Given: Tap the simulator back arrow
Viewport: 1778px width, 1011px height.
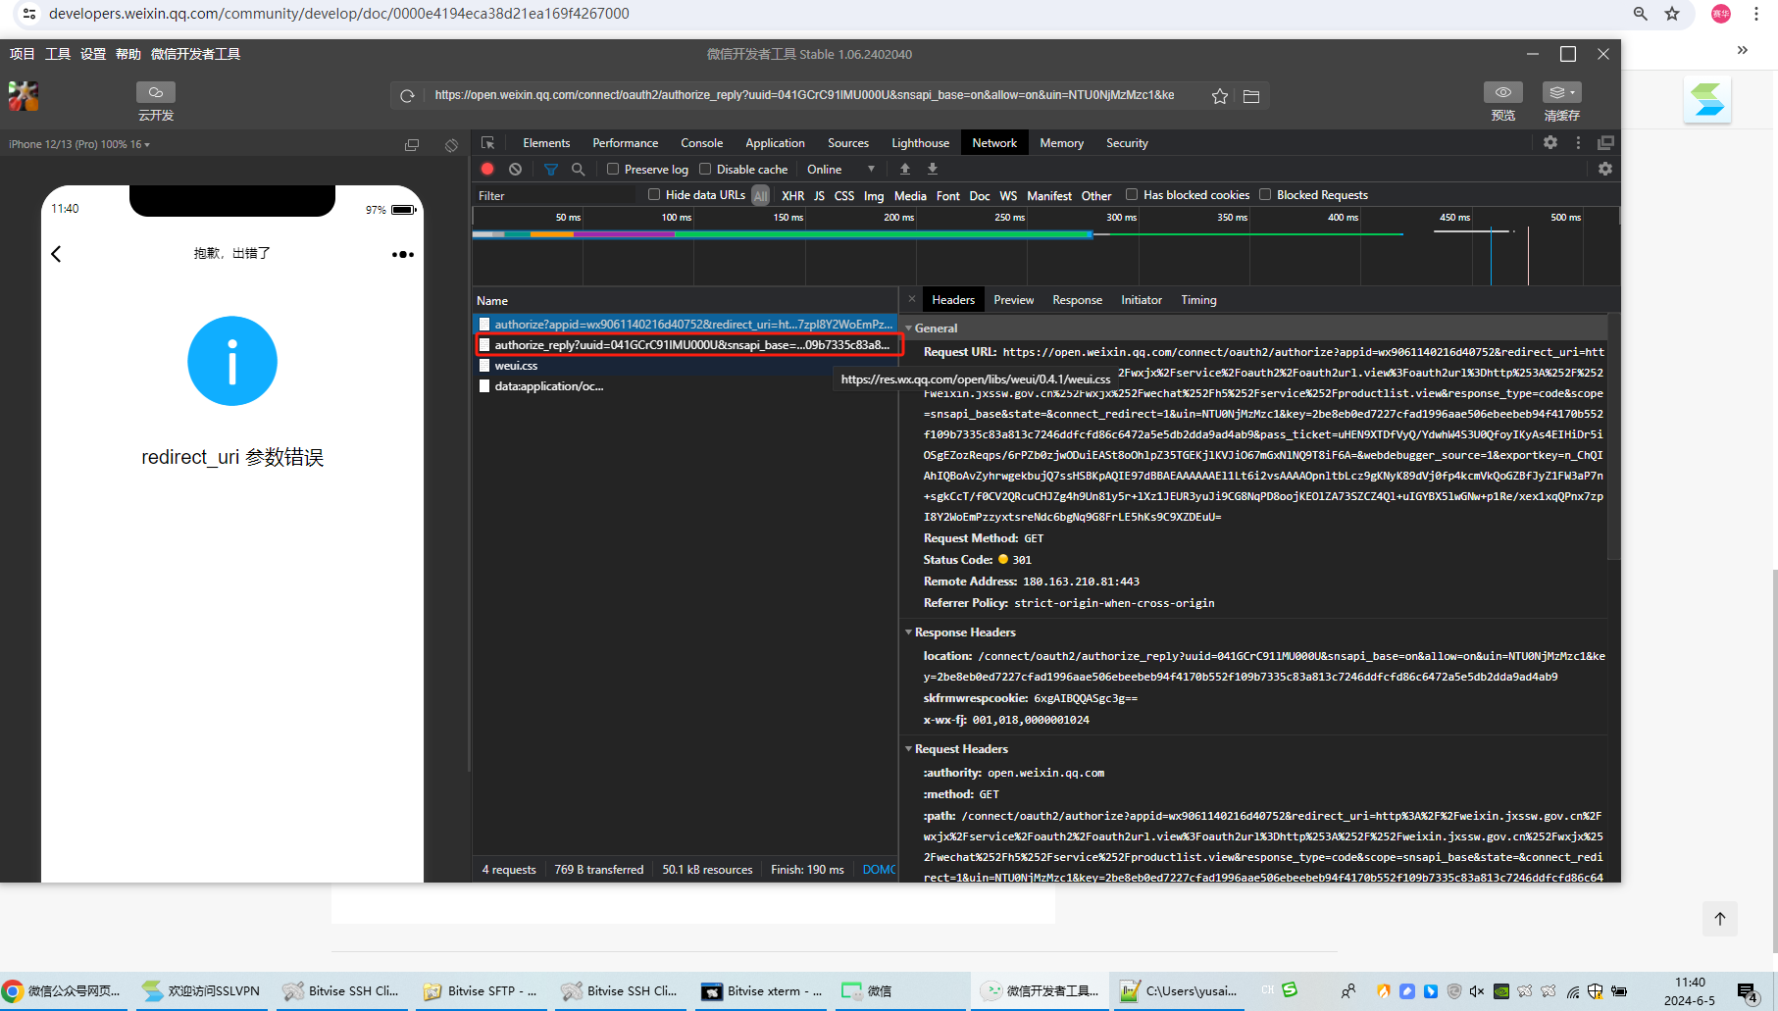Looking at the screenshot, I should tap(56, 254).
